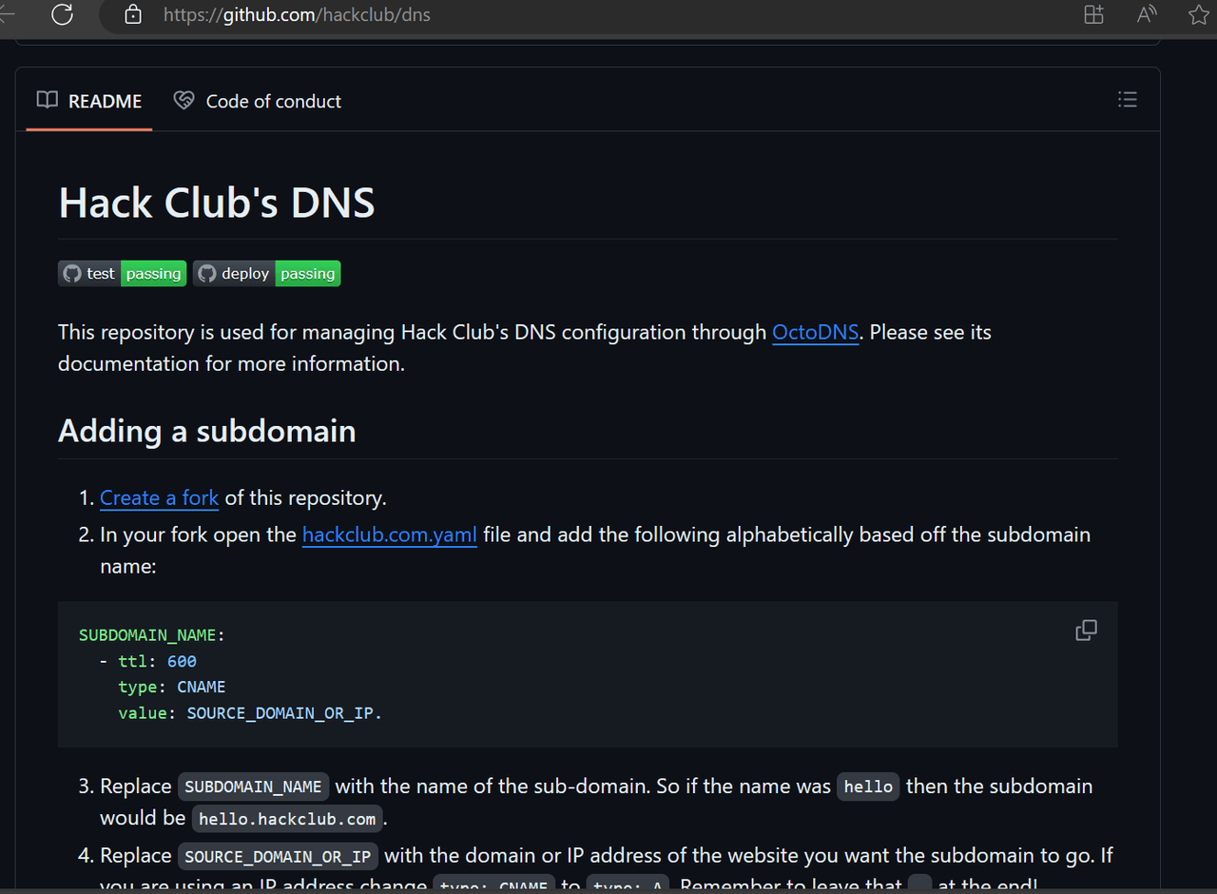View site information via the lock icon

coord(133,14)
